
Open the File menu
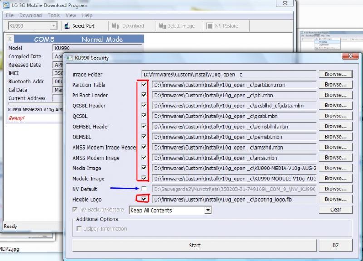[10, 15]
